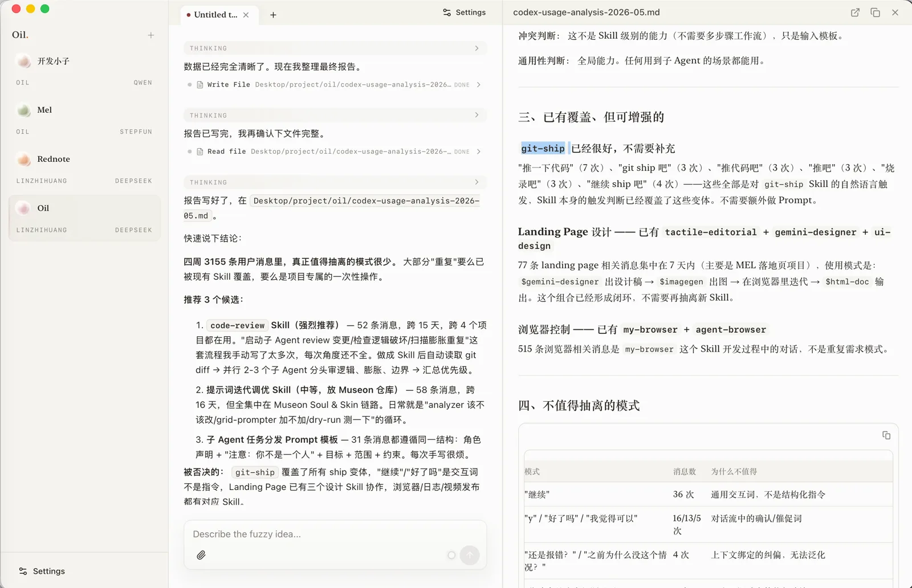Click the Rednote agent name

click(x=54, y=159)
